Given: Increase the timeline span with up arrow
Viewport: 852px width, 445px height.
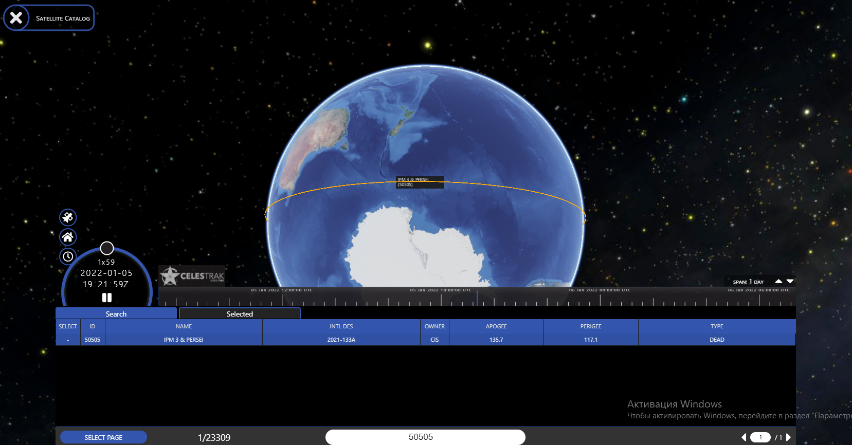Looking at the screenshot, I should click(778, 281).
